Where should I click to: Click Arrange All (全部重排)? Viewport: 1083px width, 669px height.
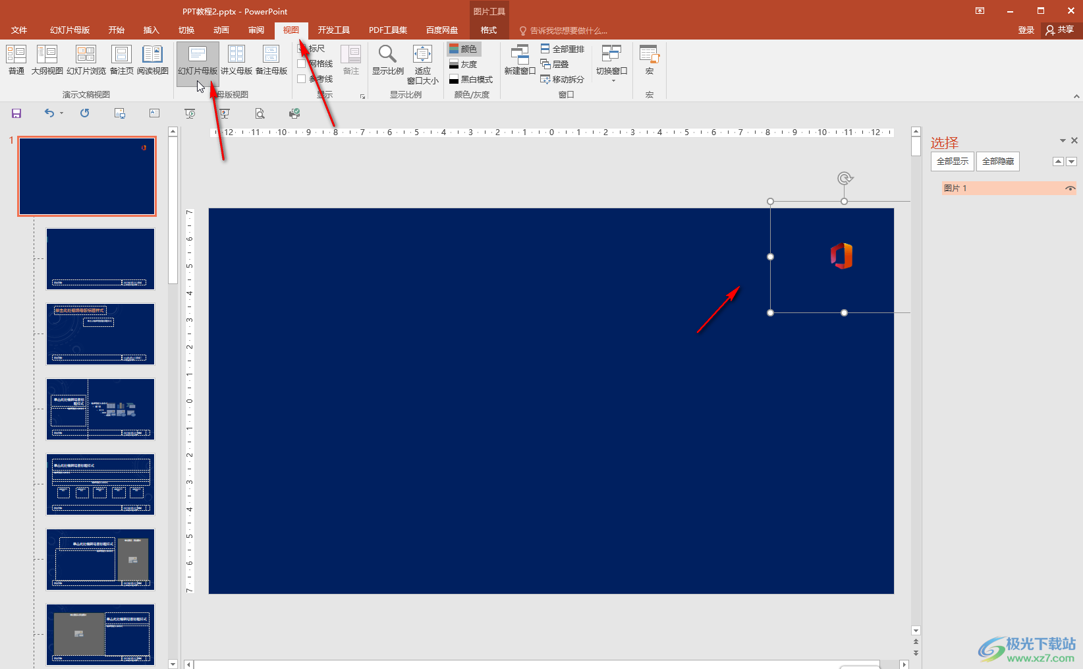(563, 49)
